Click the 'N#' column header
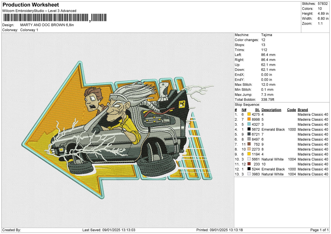Image resolution: width=331 pixels, height=234 pixels. (244, 110)
